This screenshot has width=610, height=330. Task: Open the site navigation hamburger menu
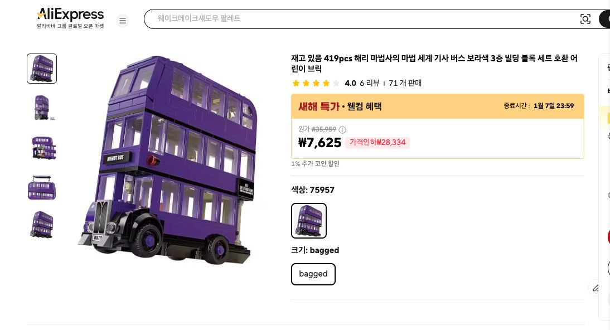pyautogui.click(x=123, y=21)
